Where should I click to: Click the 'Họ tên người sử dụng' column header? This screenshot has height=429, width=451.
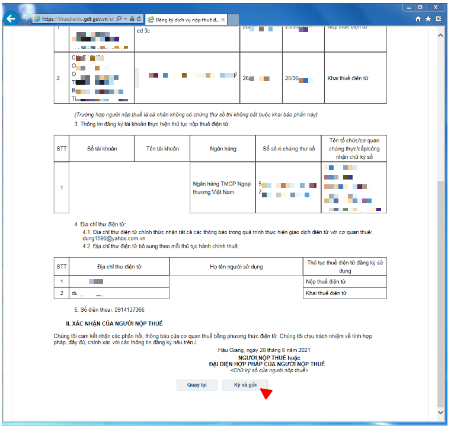(236, 267)
